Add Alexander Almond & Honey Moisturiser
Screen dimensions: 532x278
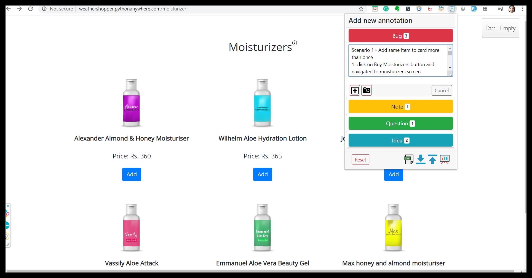click(x=132, y=174)
